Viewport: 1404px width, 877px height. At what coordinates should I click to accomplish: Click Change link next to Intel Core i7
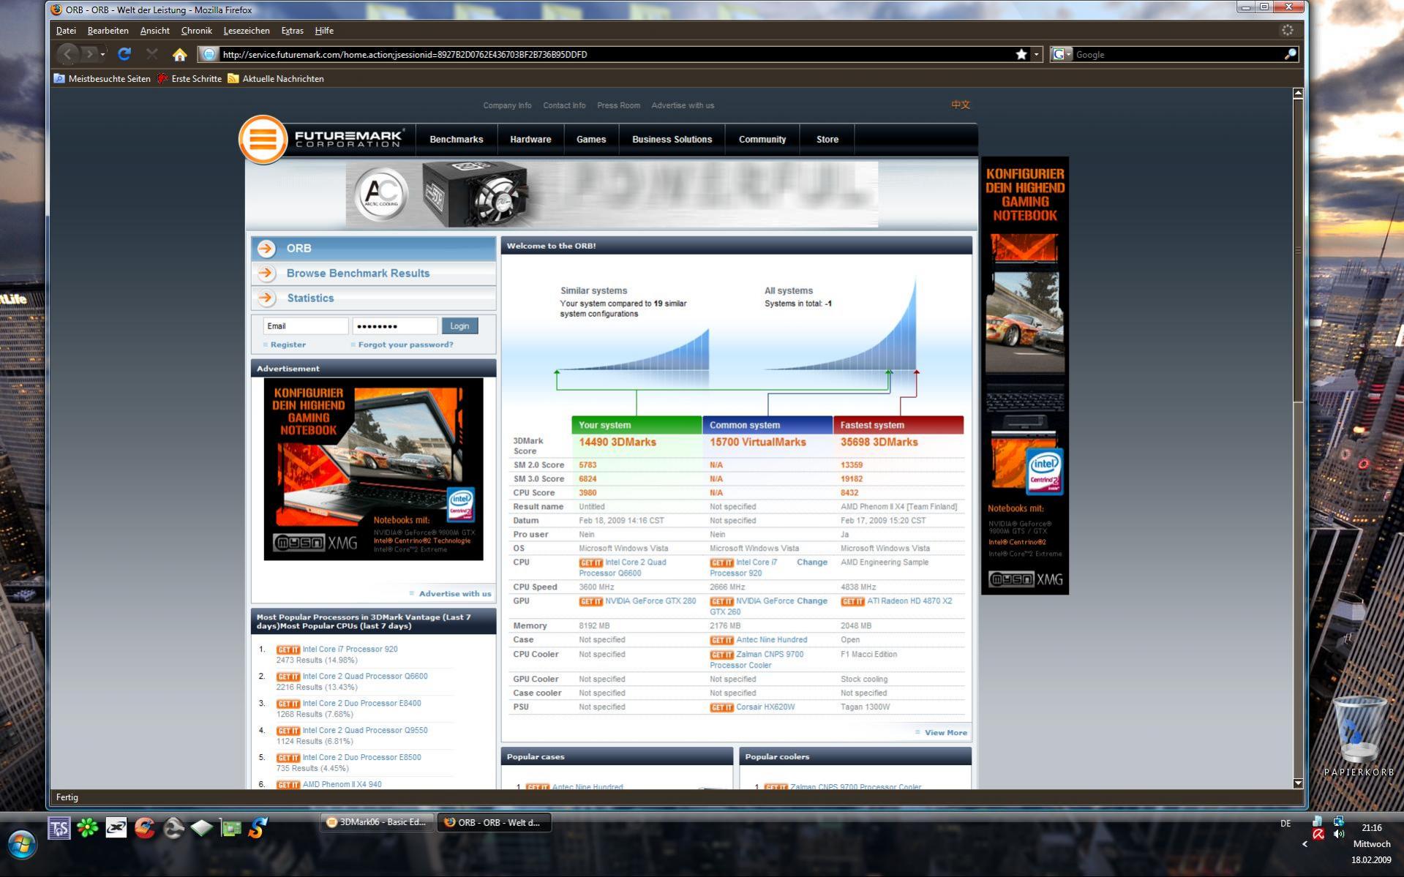click(x=812, y=562)
